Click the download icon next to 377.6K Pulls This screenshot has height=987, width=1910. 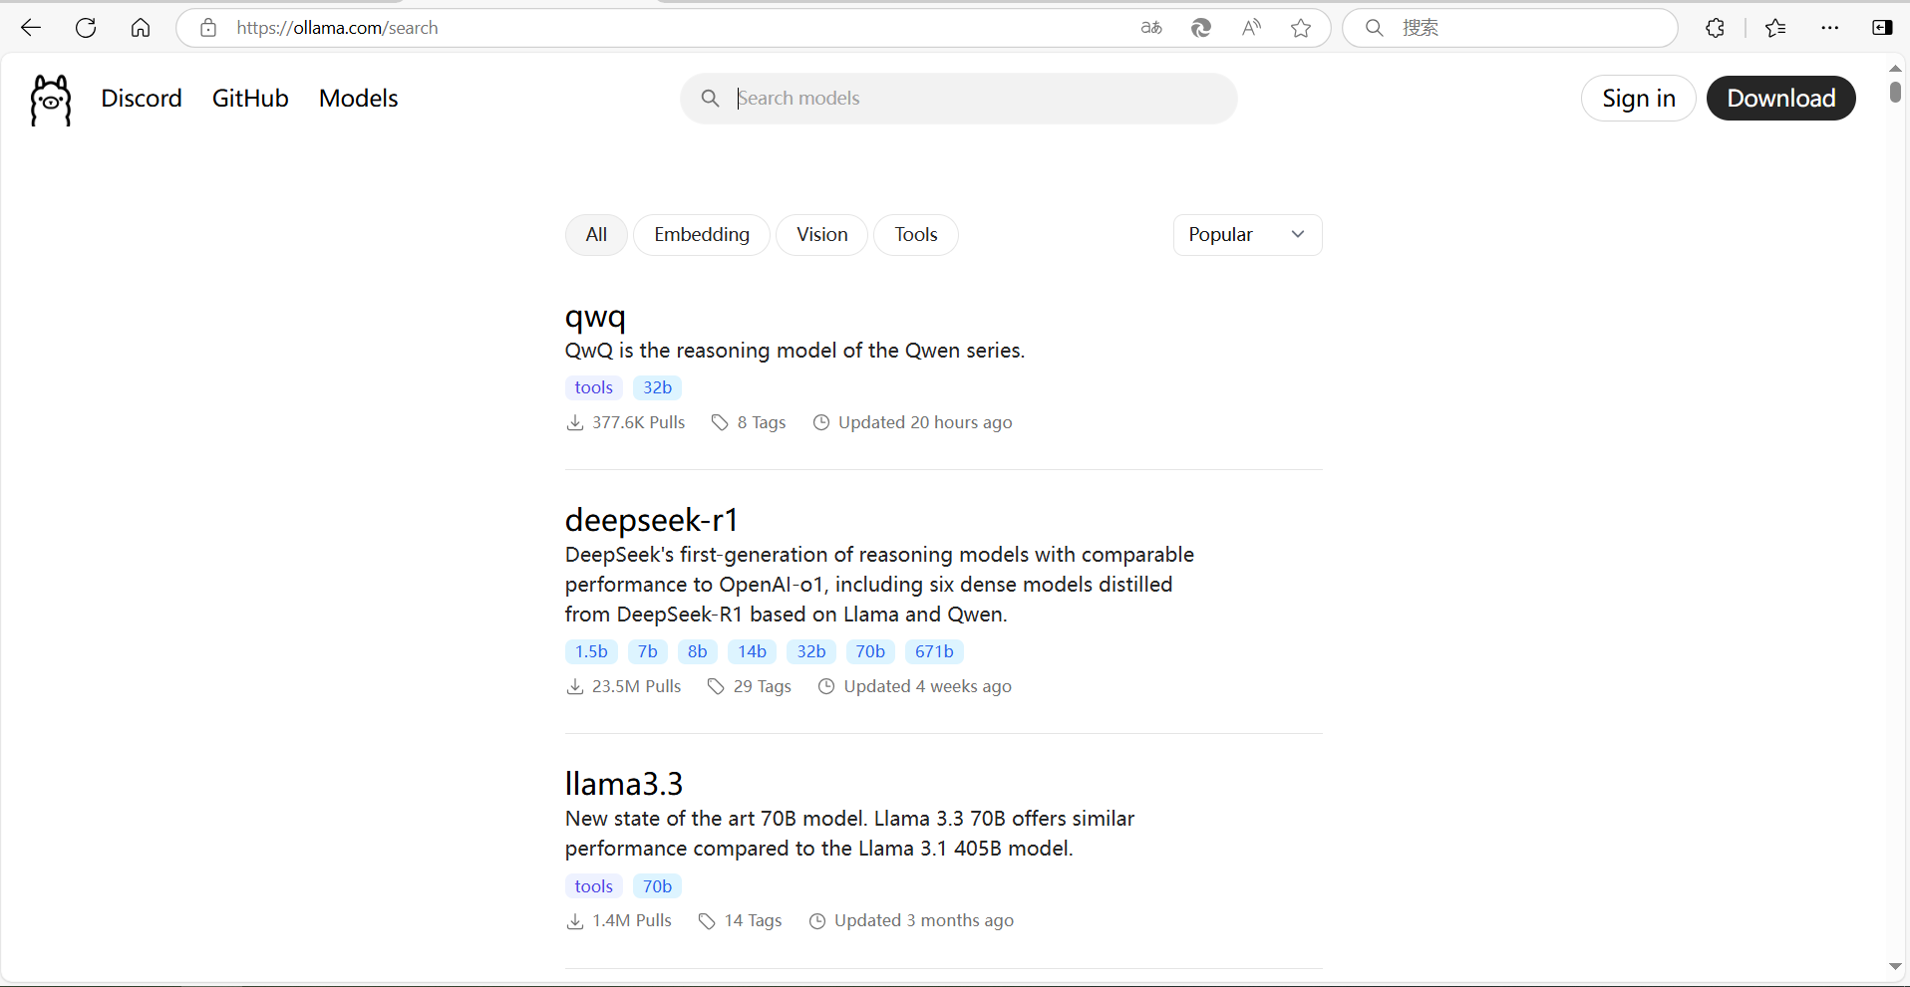coord(575,422)
